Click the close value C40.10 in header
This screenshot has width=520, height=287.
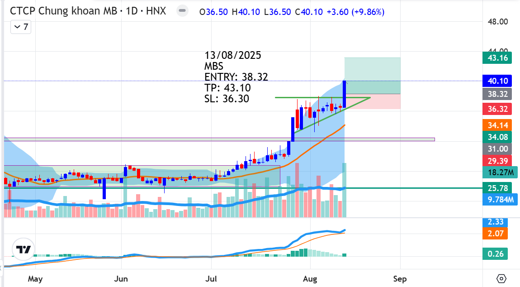click(x=309, y=12)
